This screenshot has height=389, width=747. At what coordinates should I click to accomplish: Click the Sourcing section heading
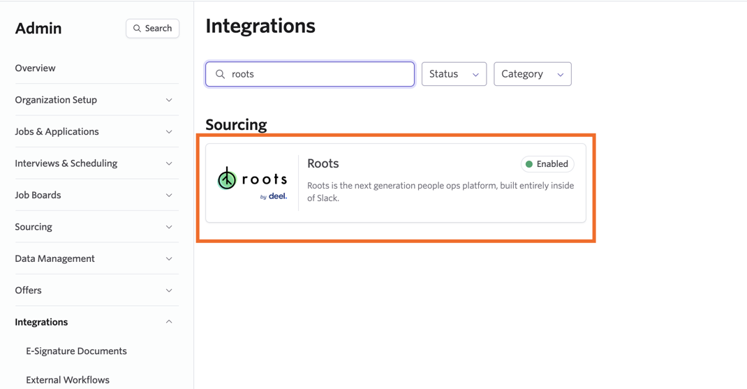click(x=236, y=125)
